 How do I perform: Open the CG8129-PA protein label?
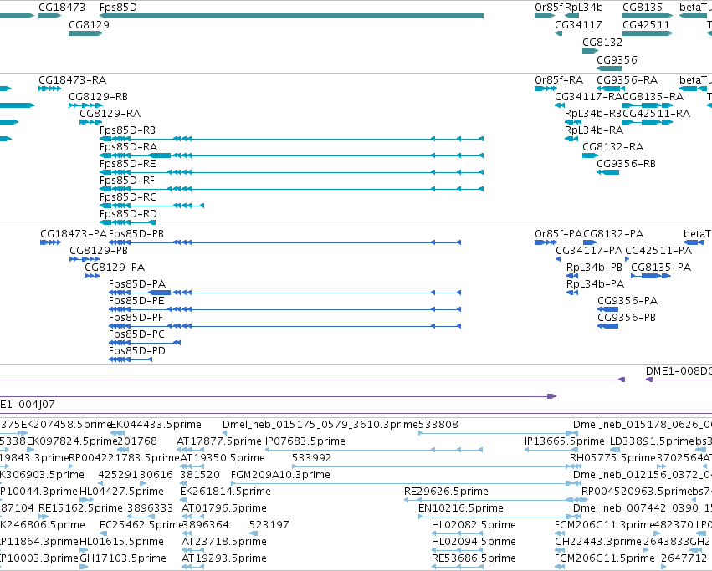(x=115, y=268)
